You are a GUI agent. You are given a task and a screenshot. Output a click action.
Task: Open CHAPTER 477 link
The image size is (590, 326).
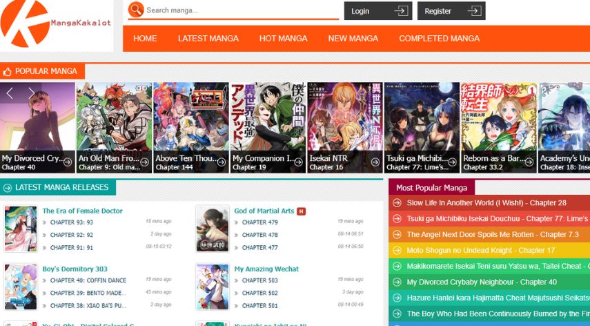259,248
